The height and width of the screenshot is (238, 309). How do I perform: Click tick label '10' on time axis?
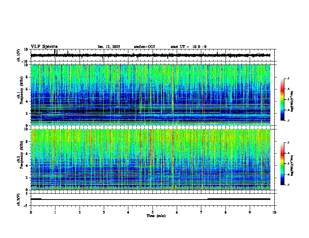[x=274, y=212]
